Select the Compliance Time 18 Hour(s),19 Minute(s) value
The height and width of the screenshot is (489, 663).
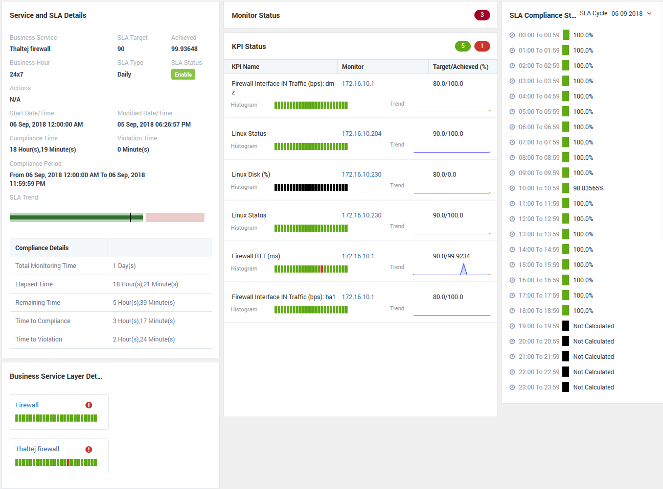click(x=43, y=150)
